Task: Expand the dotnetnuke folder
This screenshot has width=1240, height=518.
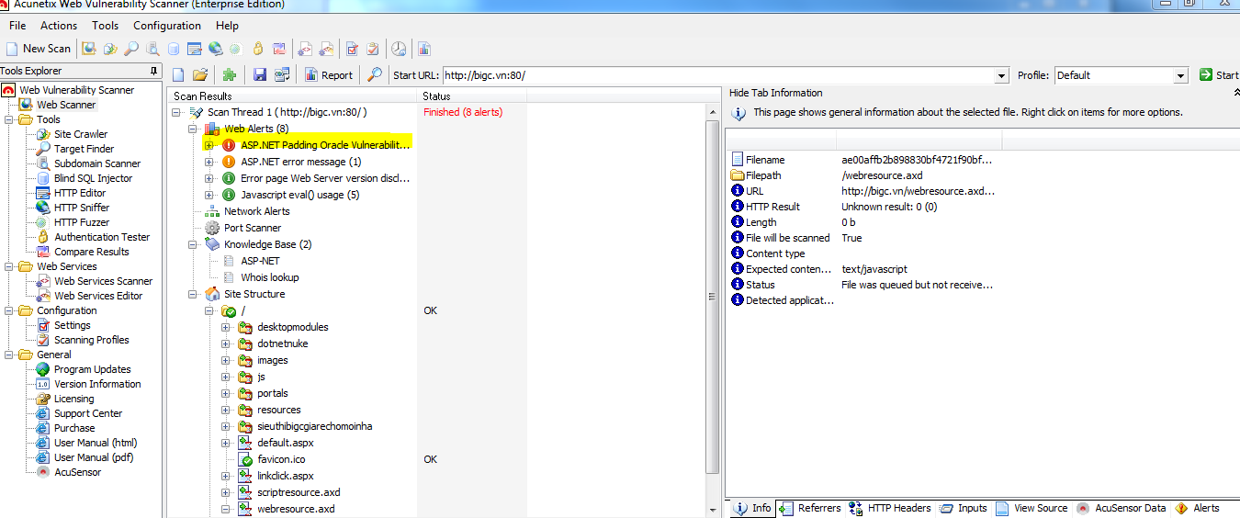Action: click(x=226, y=343)
